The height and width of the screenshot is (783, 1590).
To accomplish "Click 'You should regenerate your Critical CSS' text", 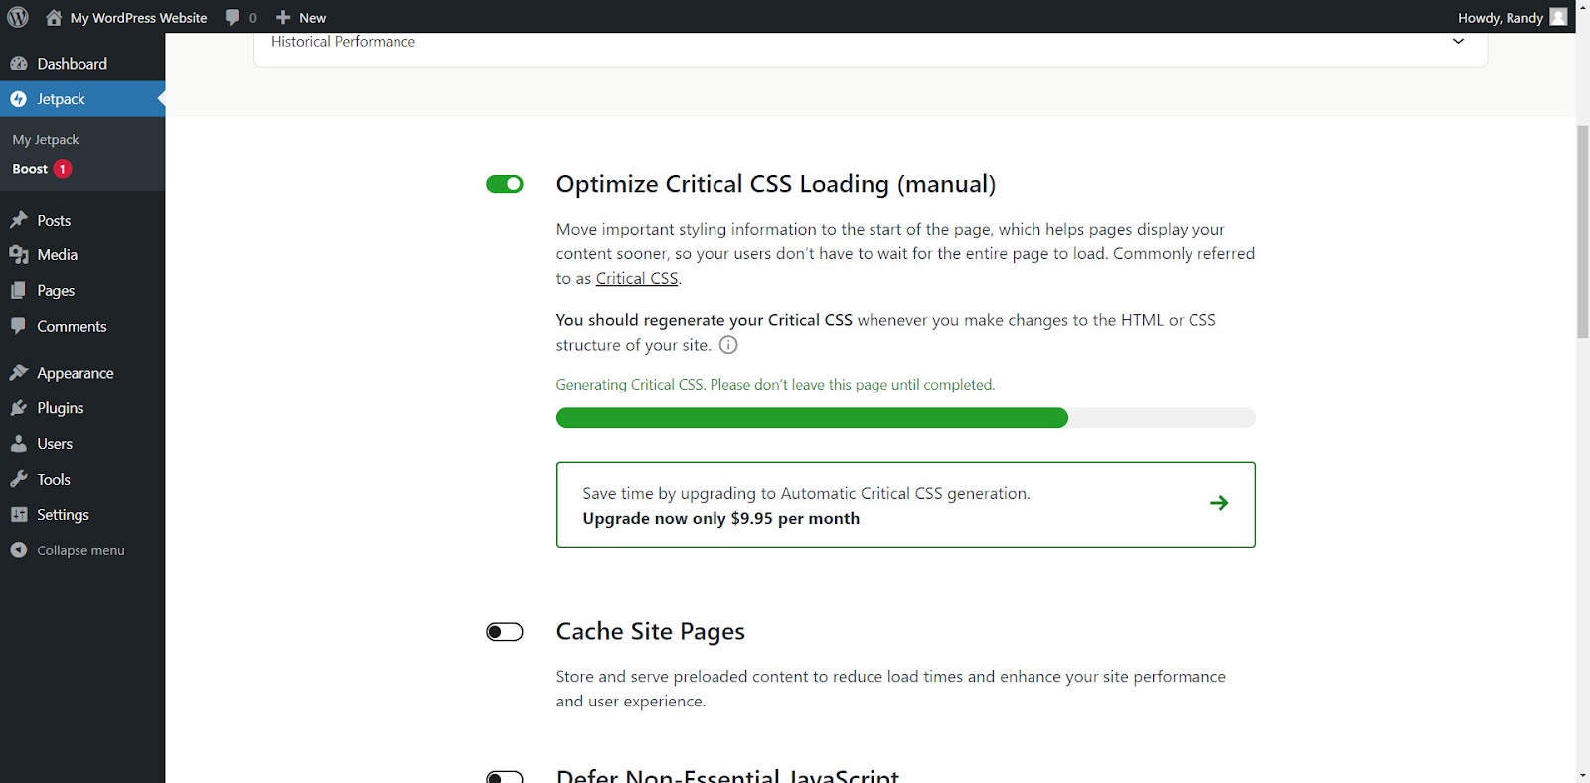I will coord(704,320).
